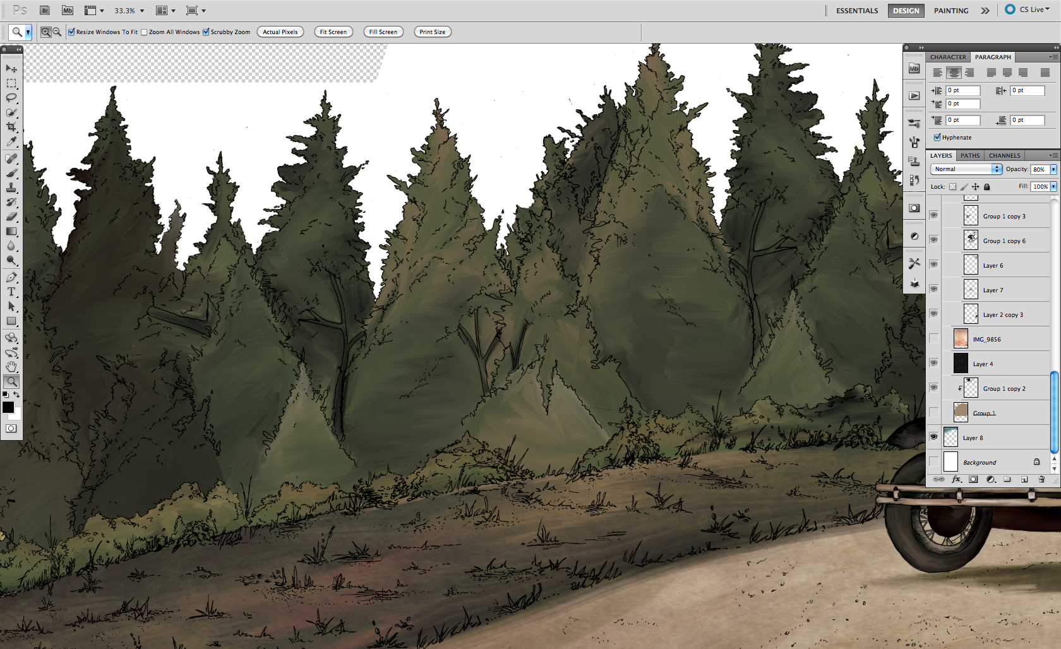1061x649 pixels.
Task: Click Zoom In icon in options bar
Action: tap(45, 32)
